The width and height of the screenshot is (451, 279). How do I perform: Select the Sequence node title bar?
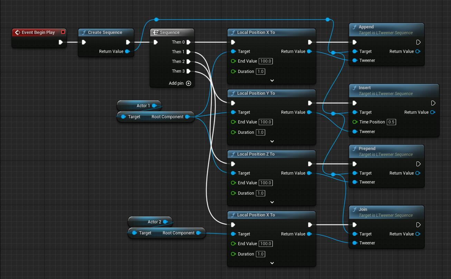pos(169,32)
